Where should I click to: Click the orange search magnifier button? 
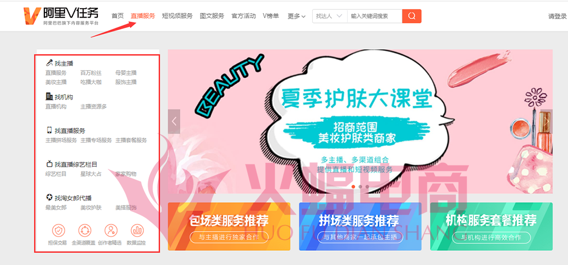(412, 16)
